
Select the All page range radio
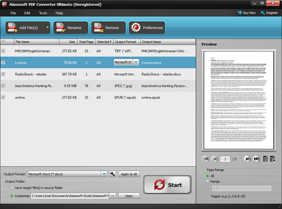(x=208, y=176)
